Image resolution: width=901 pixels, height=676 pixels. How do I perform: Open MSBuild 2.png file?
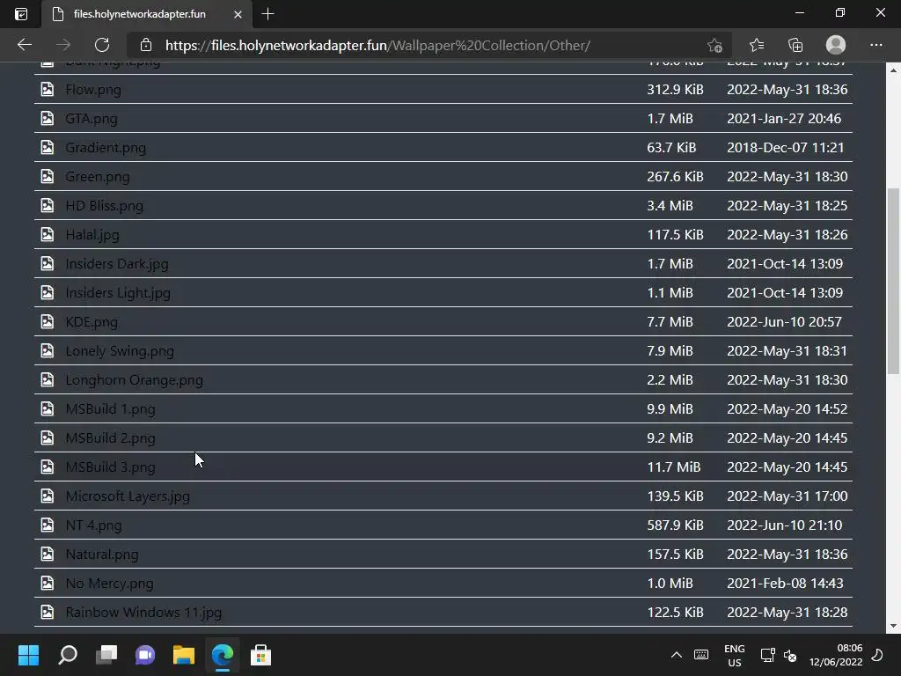[x=110, y=438]
